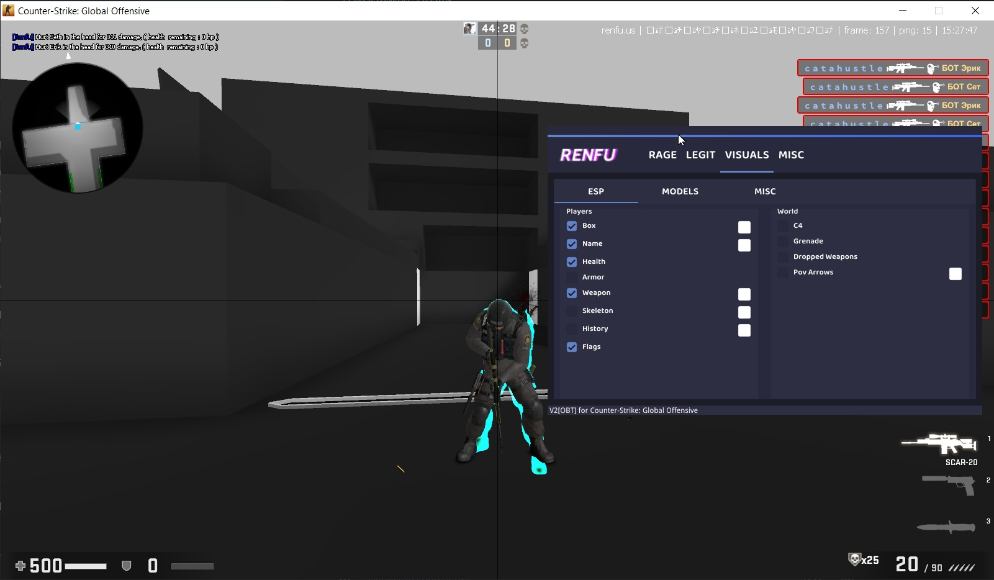Enable the Armor checkbox
Image resolution: width=994 pixels, height=580 pixels.
pos(572,278)
